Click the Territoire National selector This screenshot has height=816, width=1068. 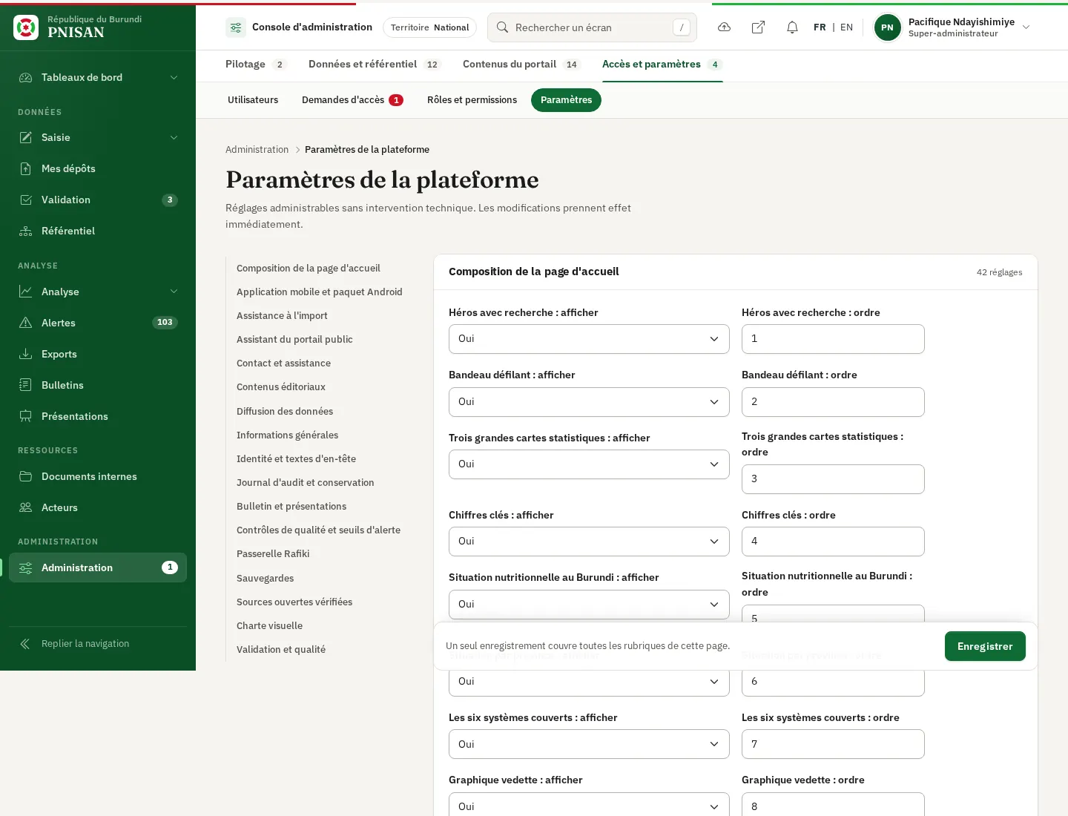pos(429,27)
